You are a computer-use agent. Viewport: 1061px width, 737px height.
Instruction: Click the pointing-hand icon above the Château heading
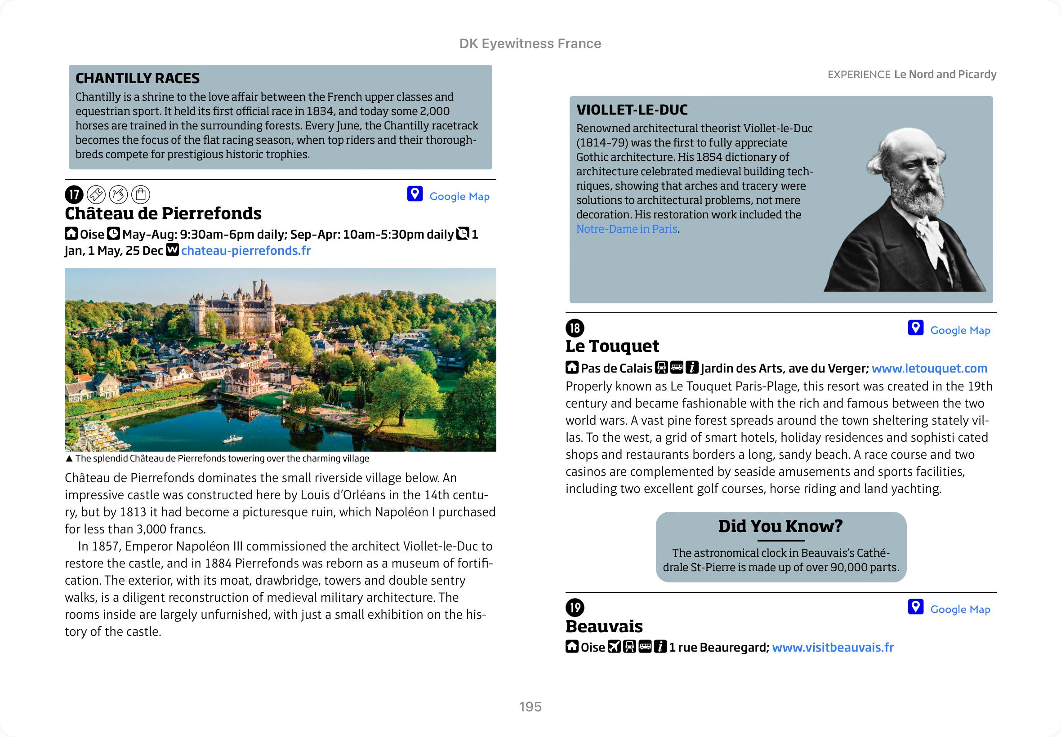click(118, 195)
